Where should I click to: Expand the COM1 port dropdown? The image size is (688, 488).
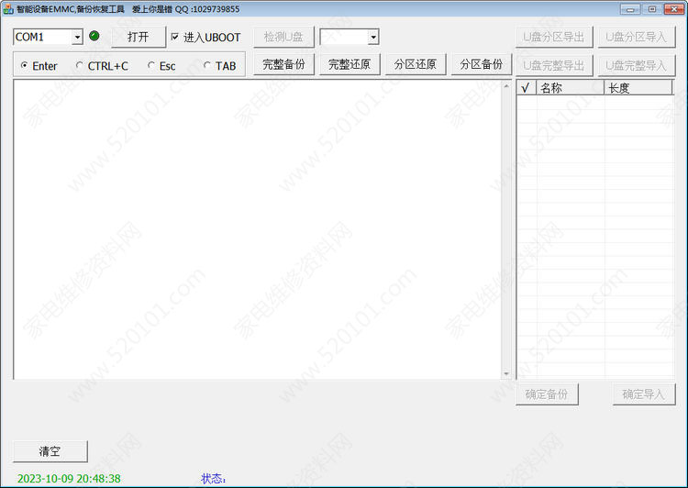77,37
